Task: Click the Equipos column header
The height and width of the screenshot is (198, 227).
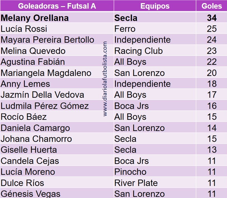Action: click(155, 6)
